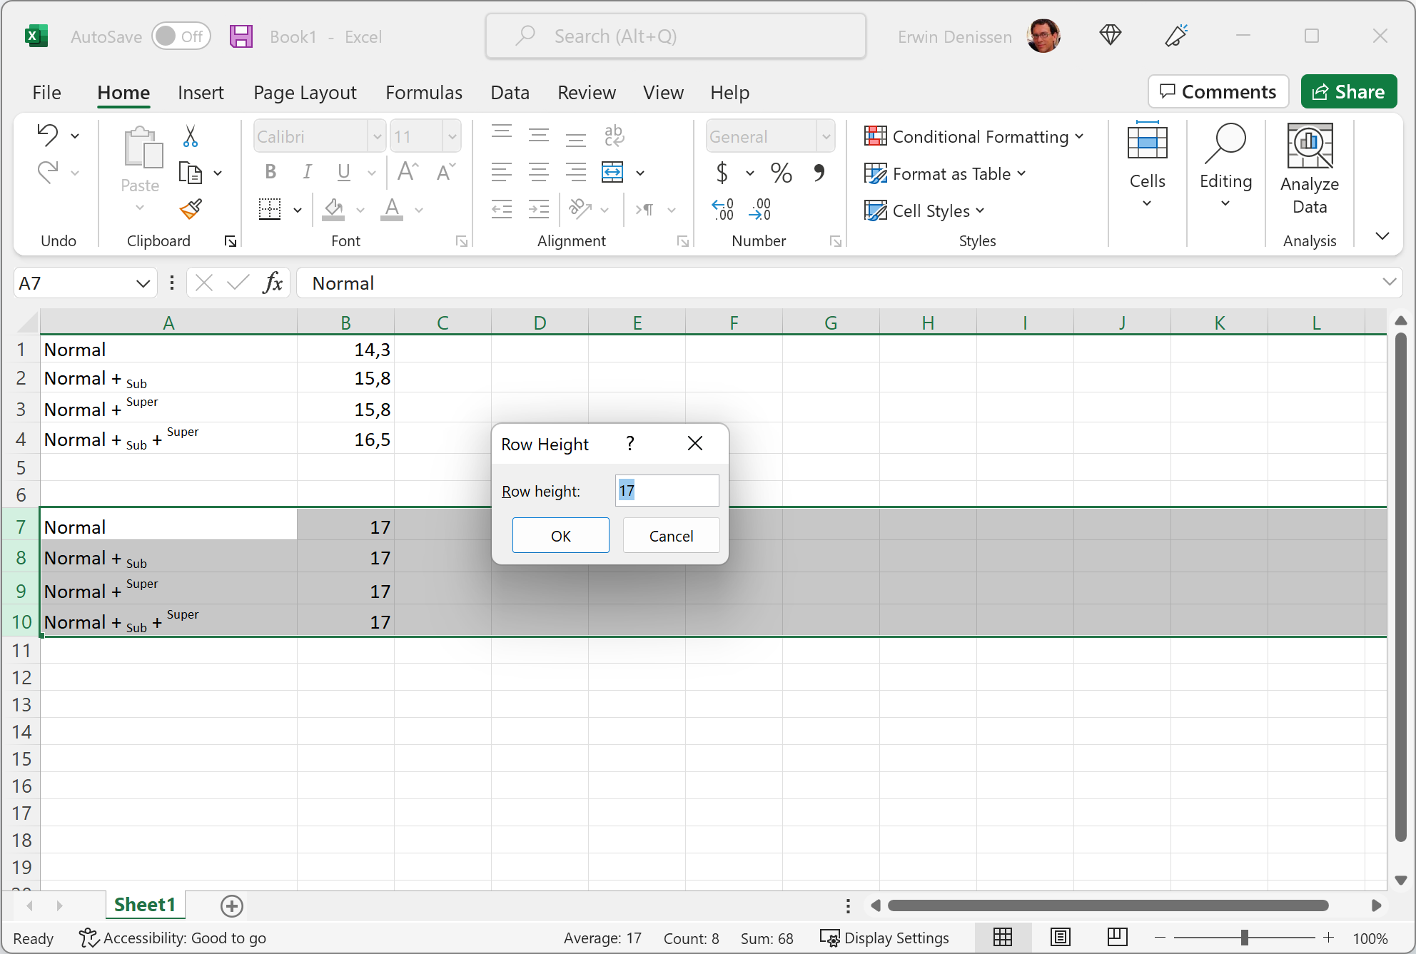Open the font name dropdown
The width and height of the screenshot is (1416, 954).
pyautogui.click(x=377, y=136)
